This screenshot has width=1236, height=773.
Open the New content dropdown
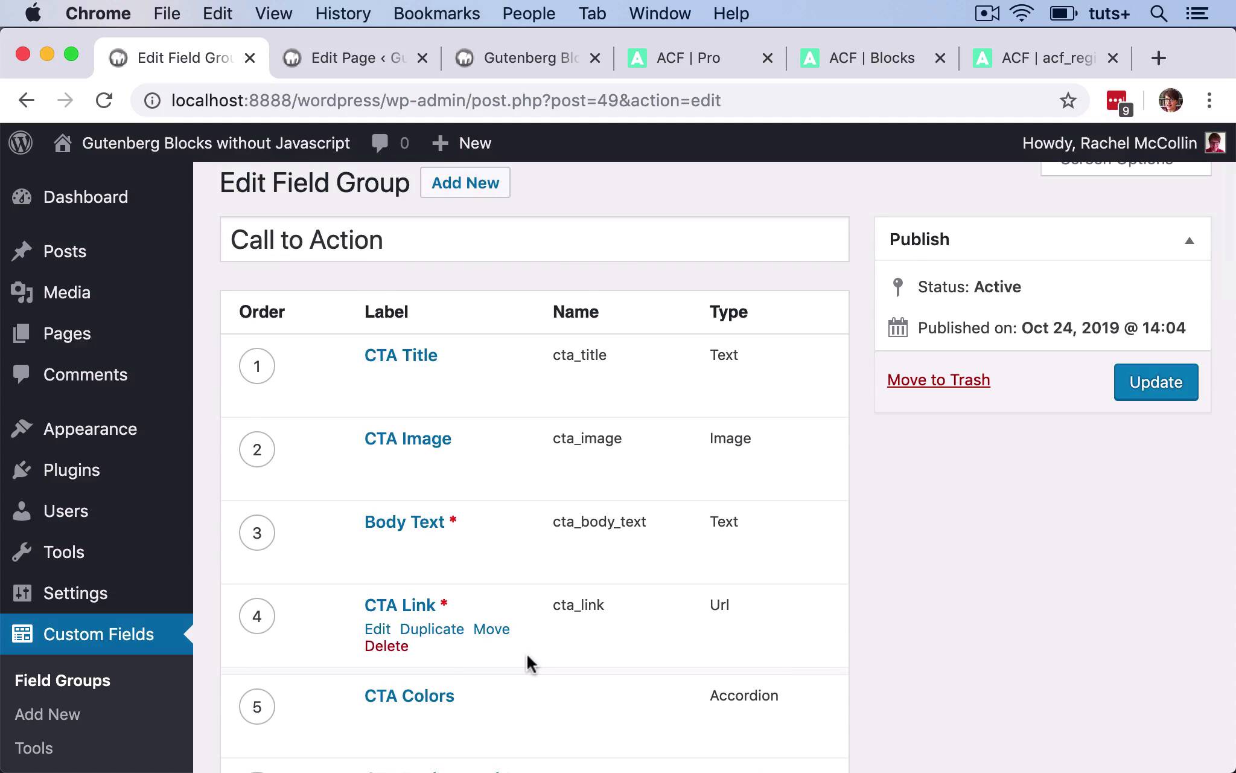pos(462,143)
